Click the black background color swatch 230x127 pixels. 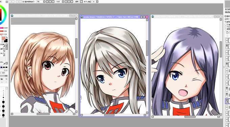(6, 41)
